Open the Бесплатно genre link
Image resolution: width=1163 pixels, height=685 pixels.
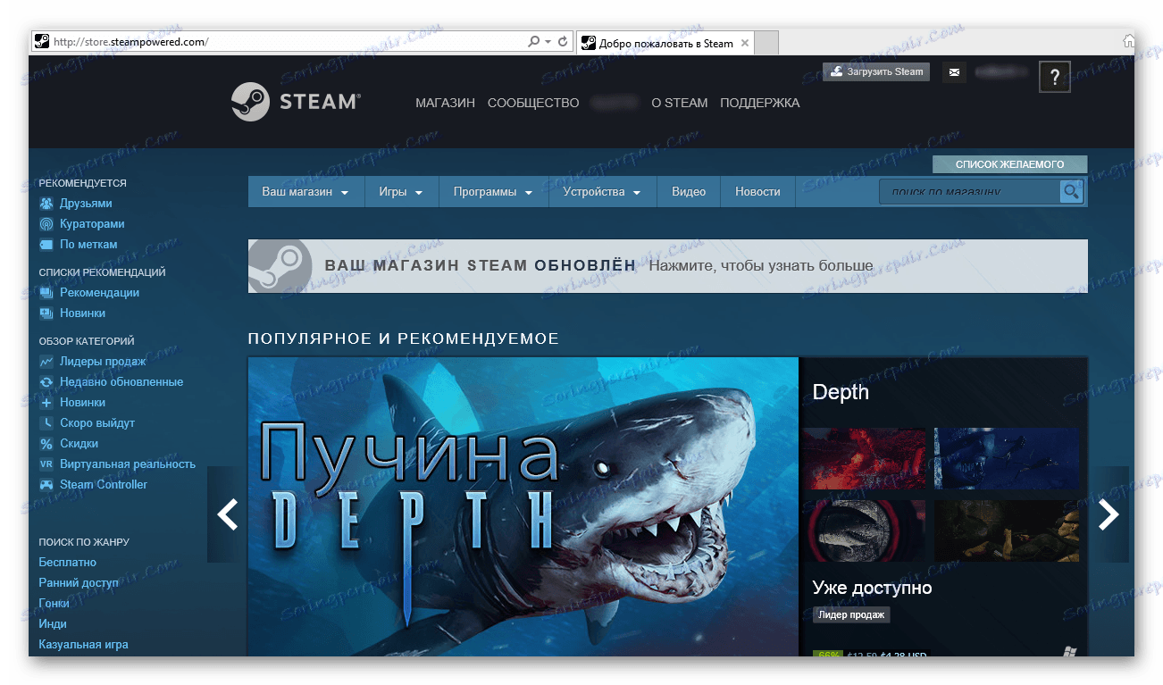coord(68,563)
